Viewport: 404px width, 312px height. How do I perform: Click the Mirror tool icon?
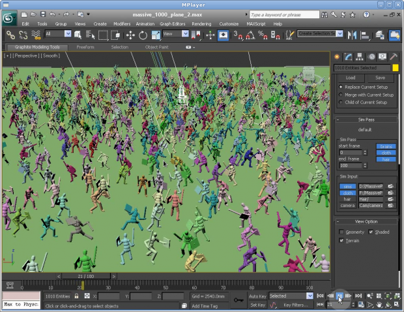tap(352, 35)
